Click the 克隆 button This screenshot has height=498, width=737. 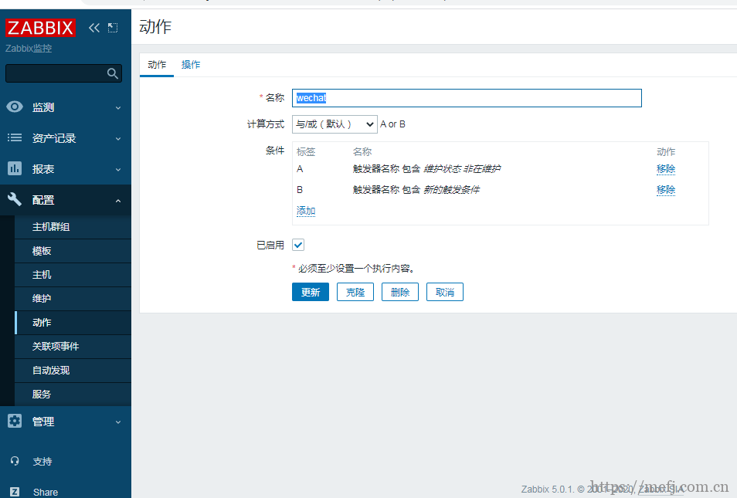point(355,292)
